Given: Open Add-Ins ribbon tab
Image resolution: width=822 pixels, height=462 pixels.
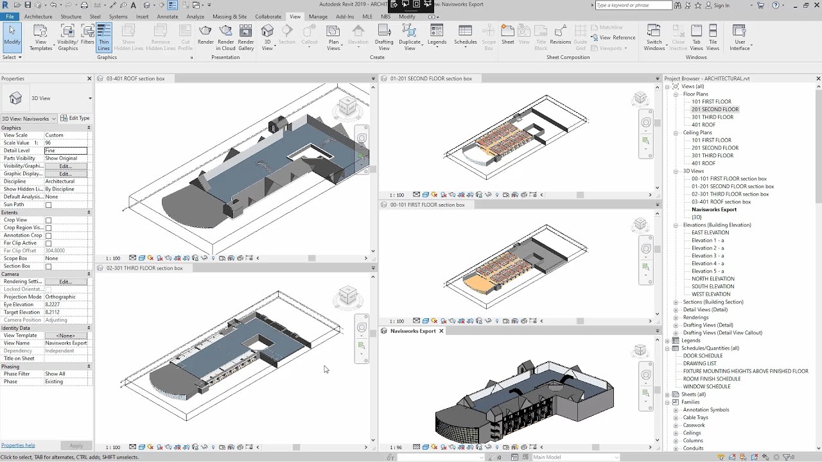Looking at the screenshot, I should [345, 17].
